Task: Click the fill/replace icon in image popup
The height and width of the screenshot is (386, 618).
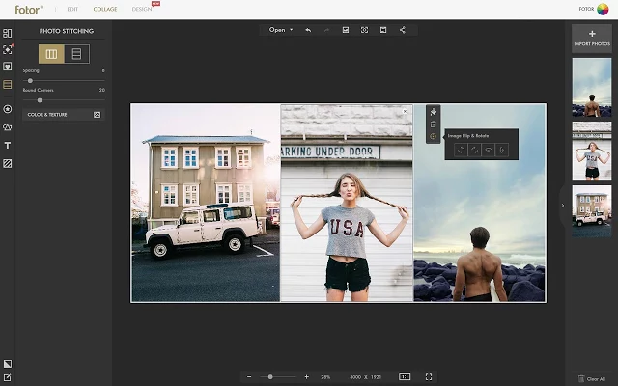Action: pos(434,112)
